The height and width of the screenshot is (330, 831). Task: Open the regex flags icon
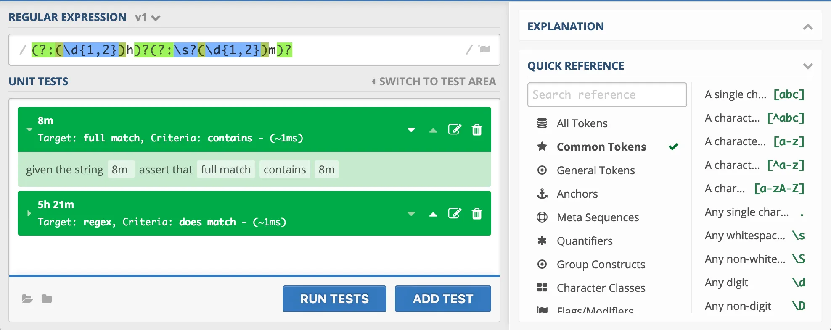tap(484, 50)
